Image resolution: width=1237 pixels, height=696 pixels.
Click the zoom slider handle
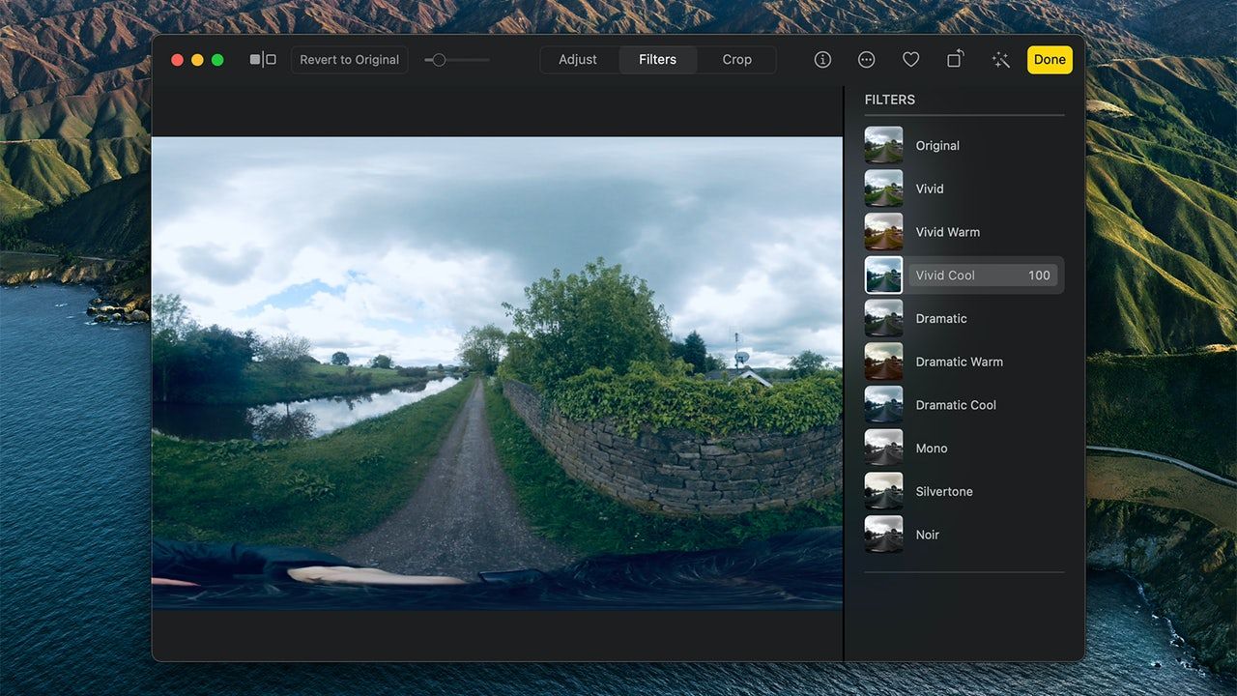pyautogui.click(x=439, y=60)
